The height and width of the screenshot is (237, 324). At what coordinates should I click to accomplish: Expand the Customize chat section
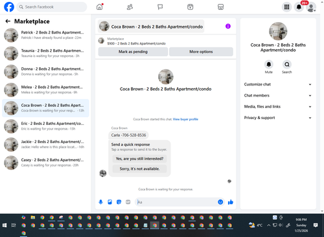[278, 84]
